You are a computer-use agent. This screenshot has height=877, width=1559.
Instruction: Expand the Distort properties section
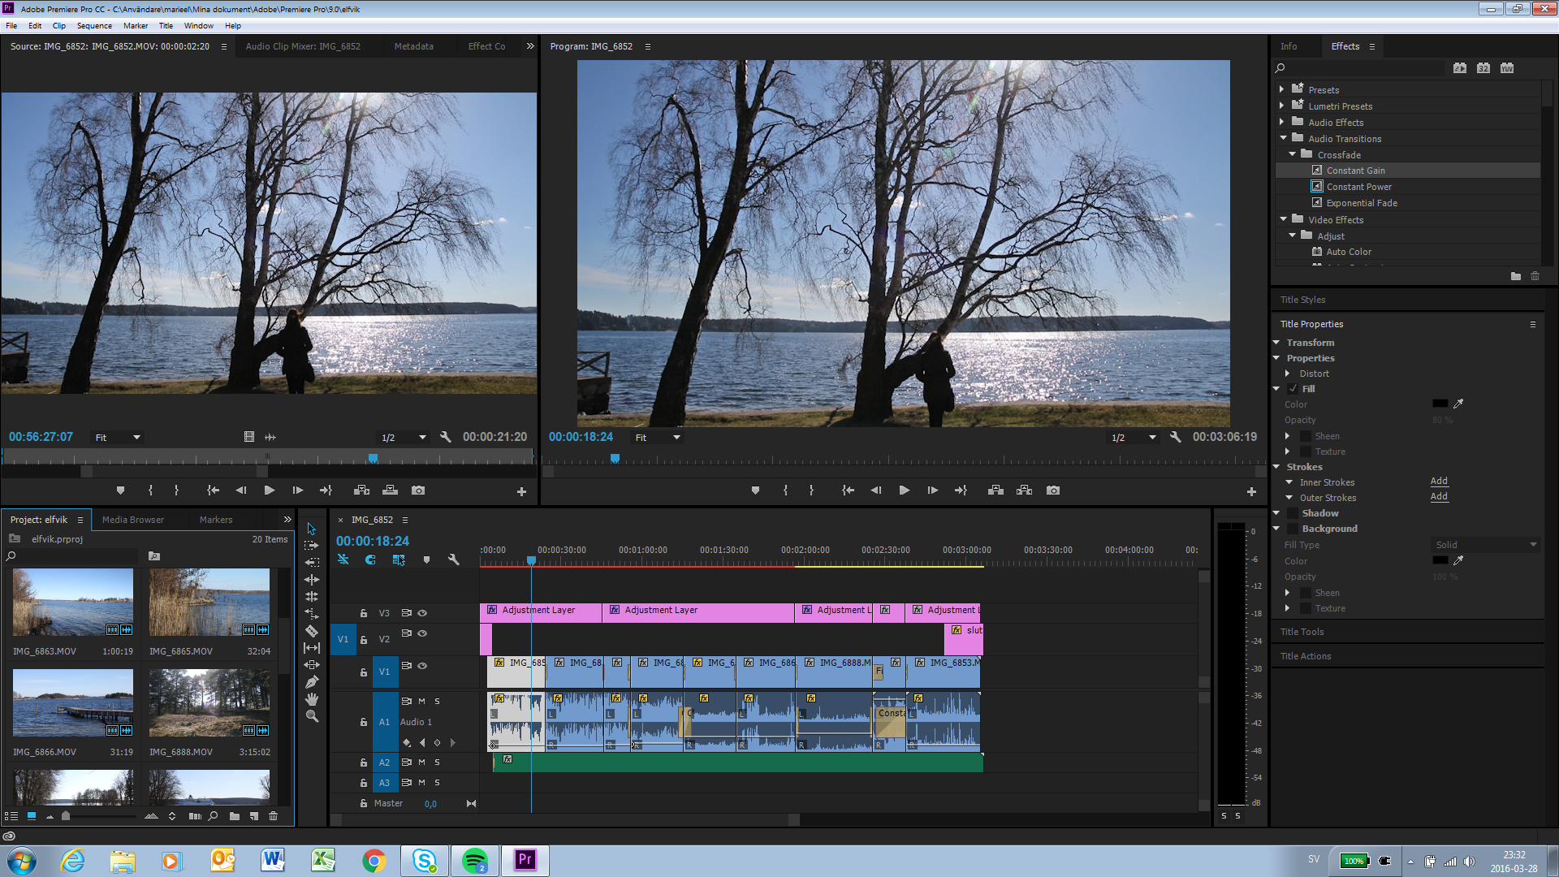(1287, 374)
